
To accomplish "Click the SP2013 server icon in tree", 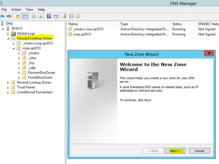I will tap(8, 28).
